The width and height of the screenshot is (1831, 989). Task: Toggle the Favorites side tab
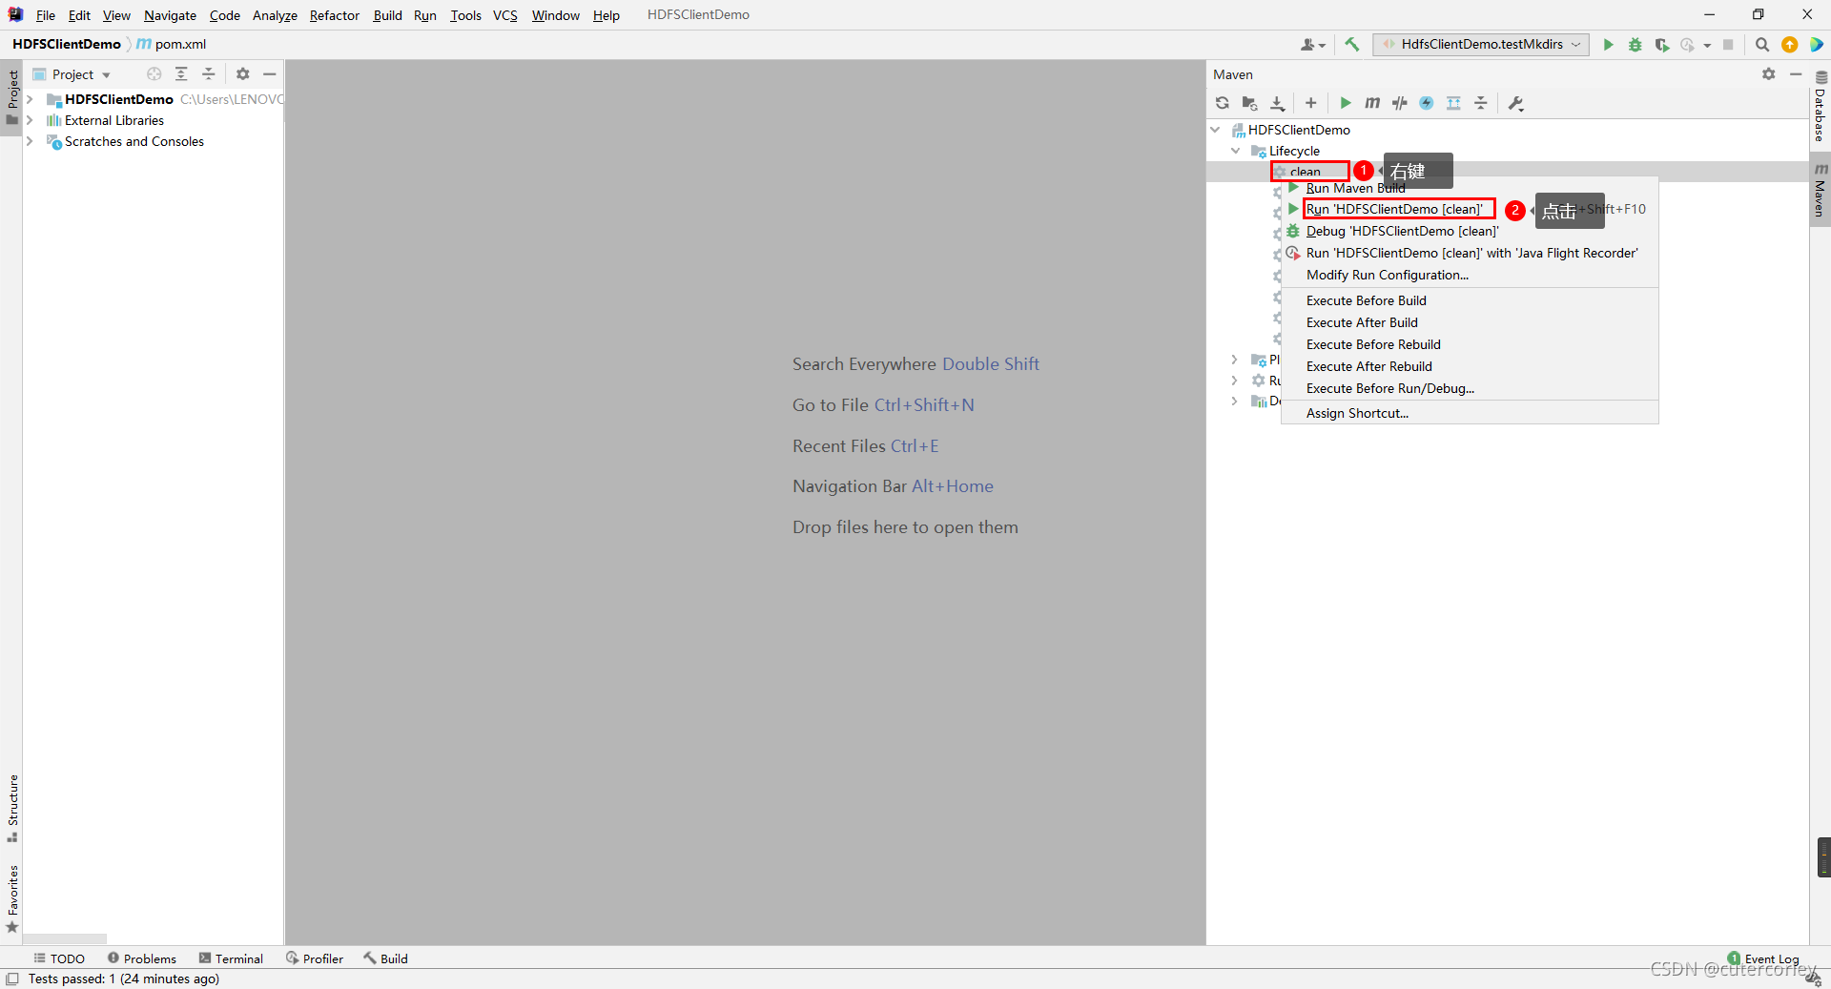12,898
